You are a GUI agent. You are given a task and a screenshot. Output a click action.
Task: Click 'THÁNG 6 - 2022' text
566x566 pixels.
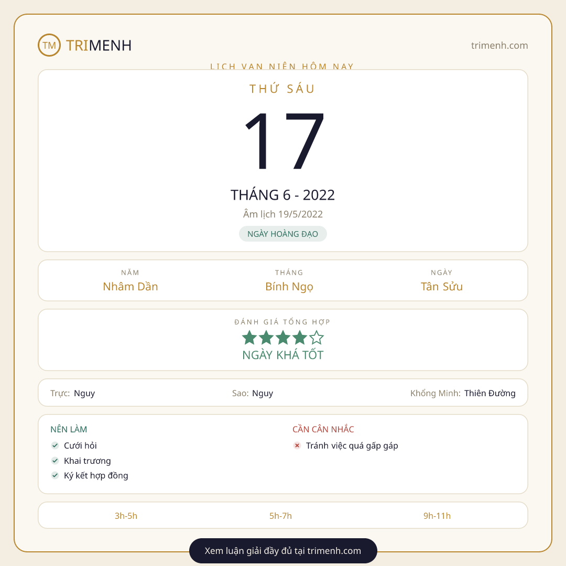pos(282,195)
